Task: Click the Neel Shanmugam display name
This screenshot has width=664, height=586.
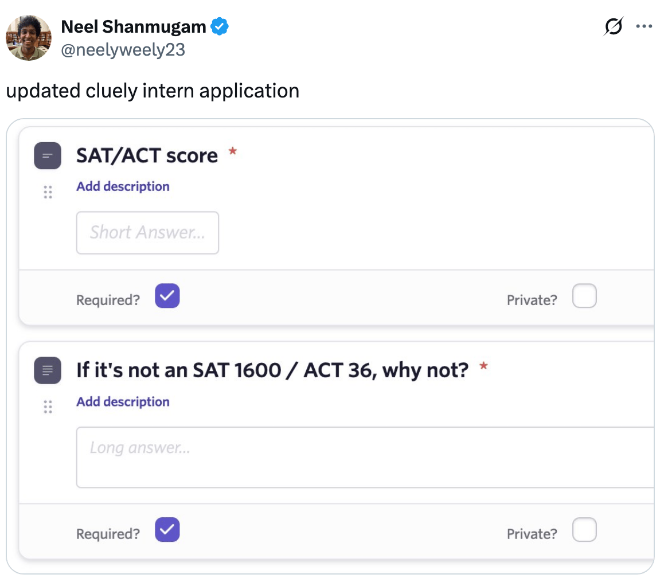Action: [x=133, y=26]
